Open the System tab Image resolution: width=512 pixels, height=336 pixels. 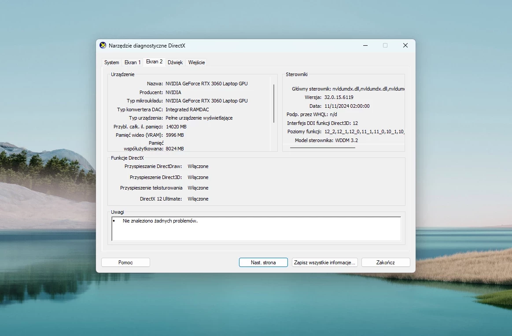click(x=112, y=62)
